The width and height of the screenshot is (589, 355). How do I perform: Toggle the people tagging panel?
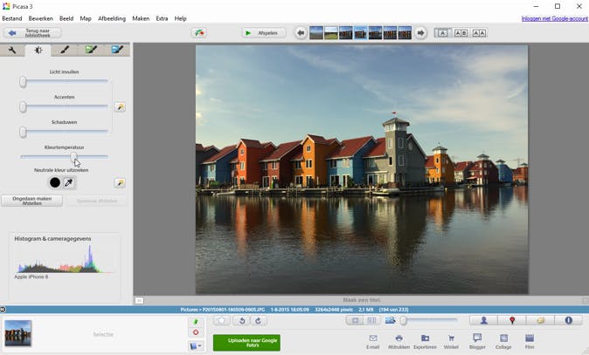click(x=483, y=320)
